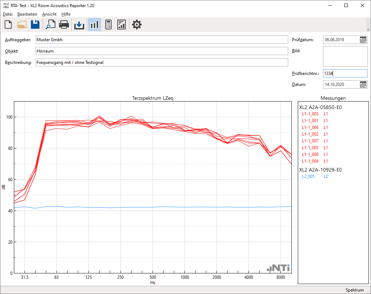This screenshot has width=371, height=294.
Task: Import measurement data with the download arrow icon
Action: pyautogui.click(x=79, y=24)
